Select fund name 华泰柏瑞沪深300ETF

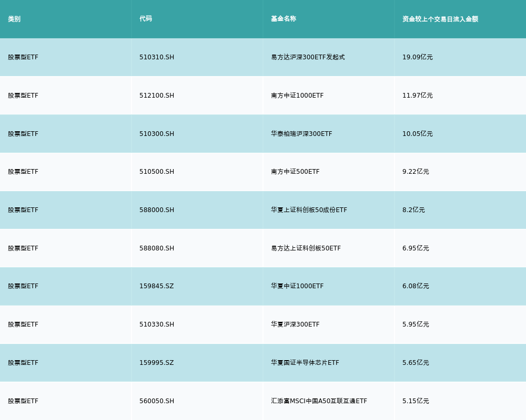[301, 134]
